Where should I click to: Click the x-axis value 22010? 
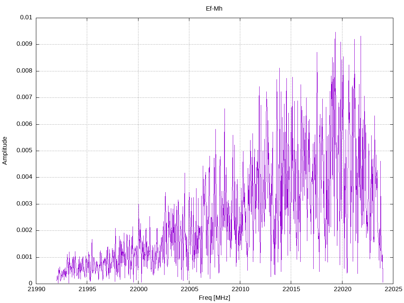click(240, 289)
